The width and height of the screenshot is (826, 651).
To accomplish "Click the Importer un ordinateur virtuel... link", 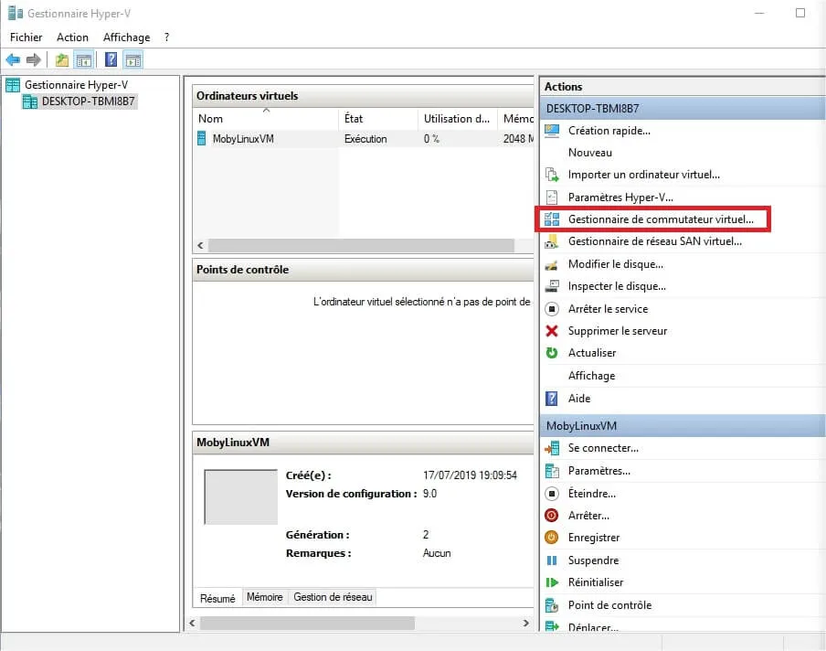I will point(644,175).
